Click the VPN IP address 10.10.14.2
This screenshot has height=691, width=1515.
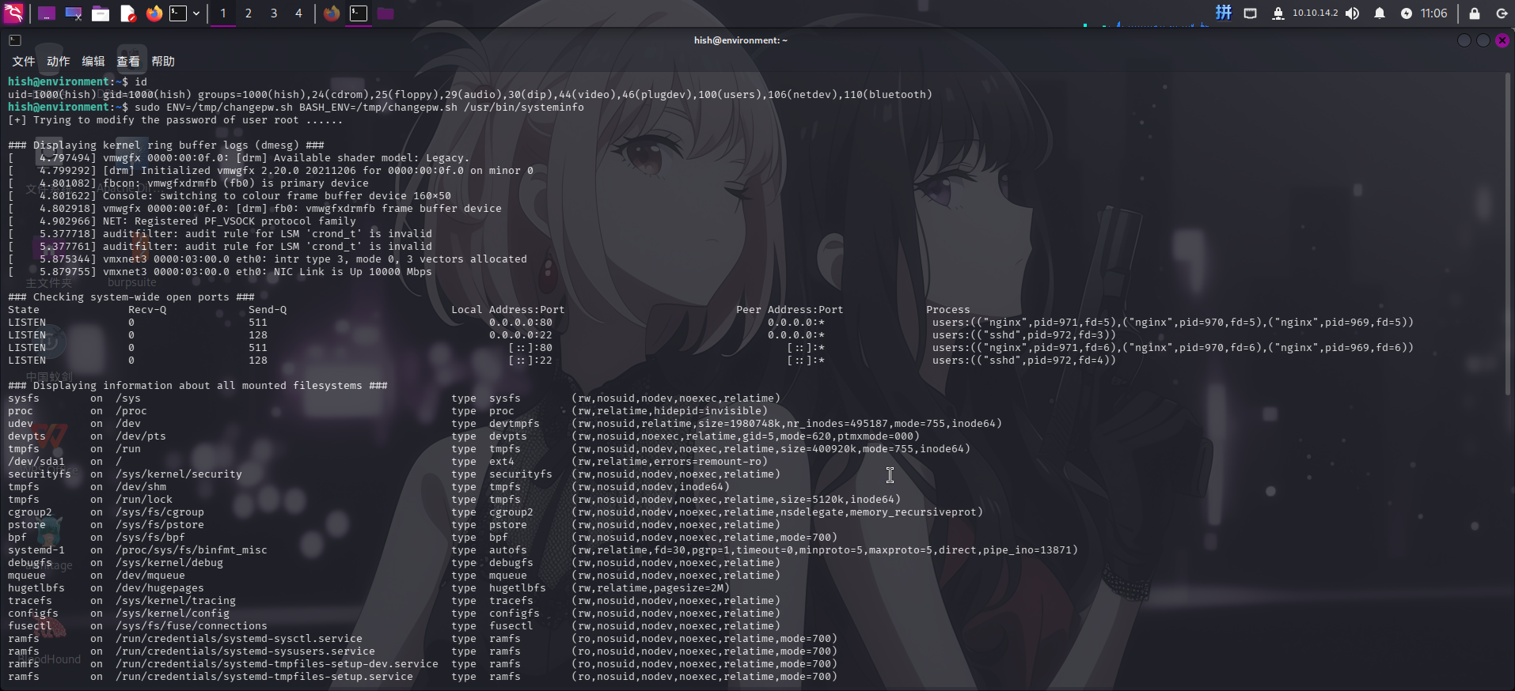tap(1315, 13)
